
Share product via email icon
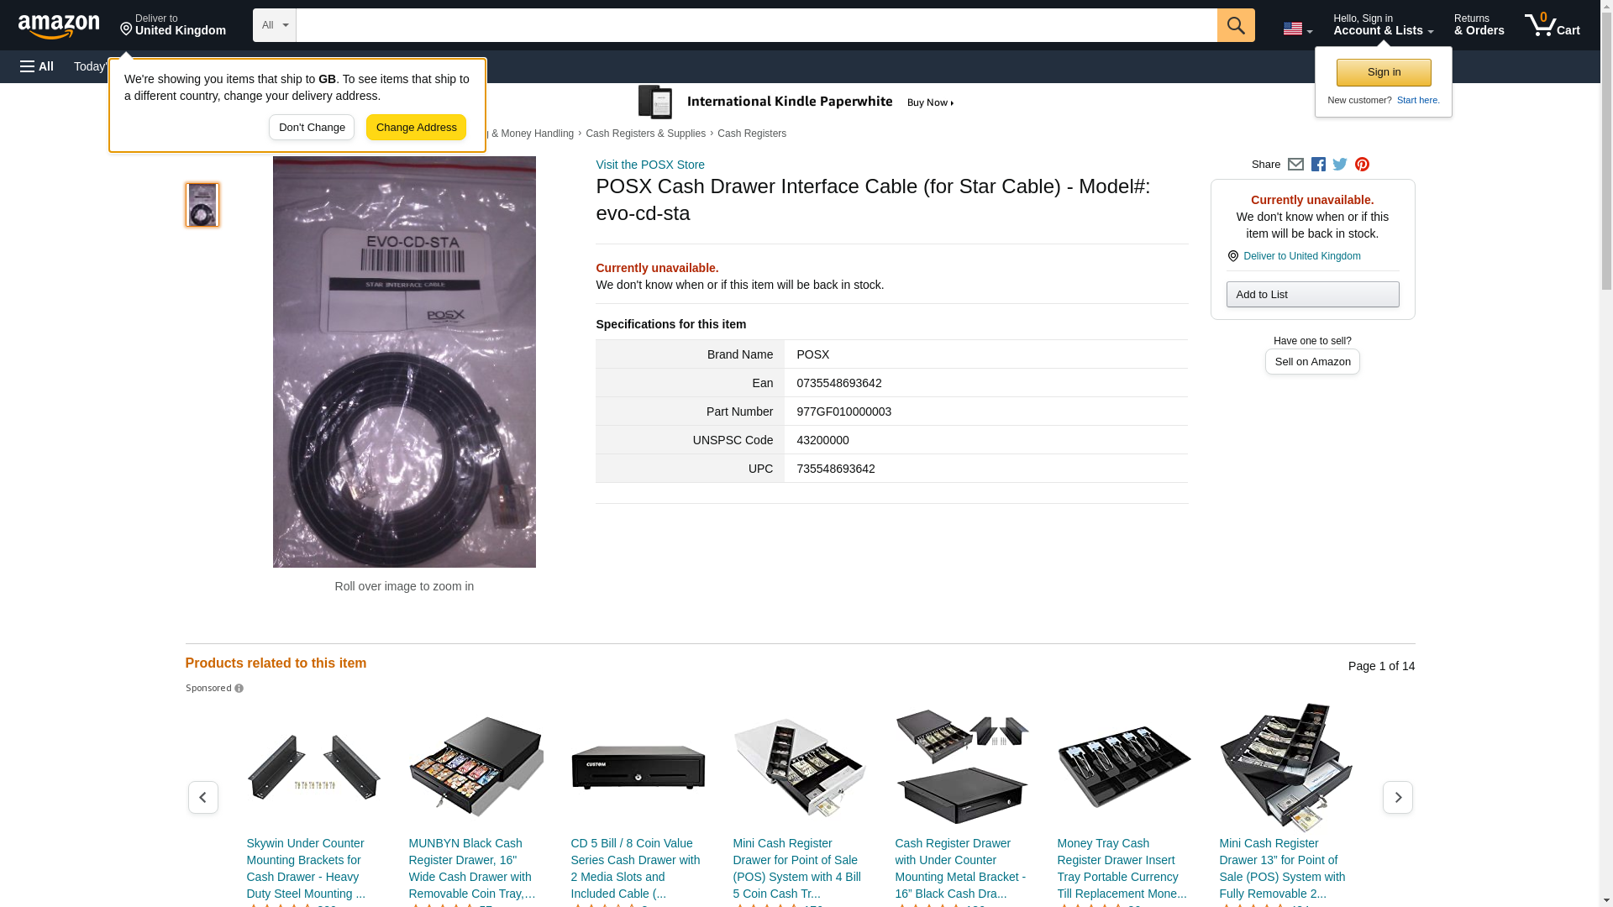click(1295, 165)
